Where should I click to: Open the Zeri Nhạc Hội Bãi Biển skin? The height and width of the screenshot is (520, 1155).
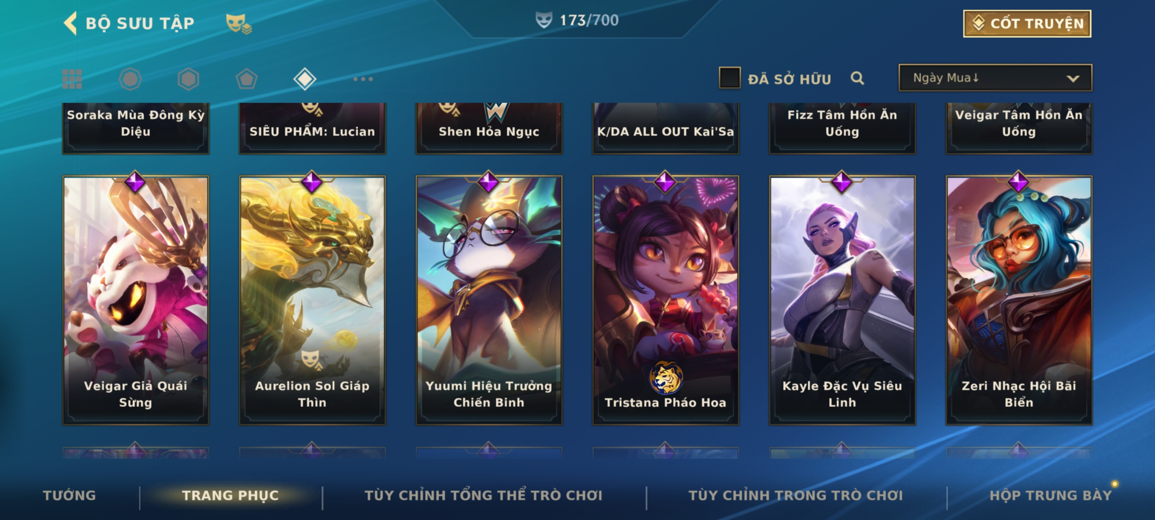tap(1019, 300)
